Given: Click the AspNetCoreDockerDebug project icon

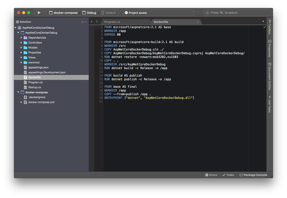Looking at the screenshot, I should pyautogui.click(x=22, y=33).
